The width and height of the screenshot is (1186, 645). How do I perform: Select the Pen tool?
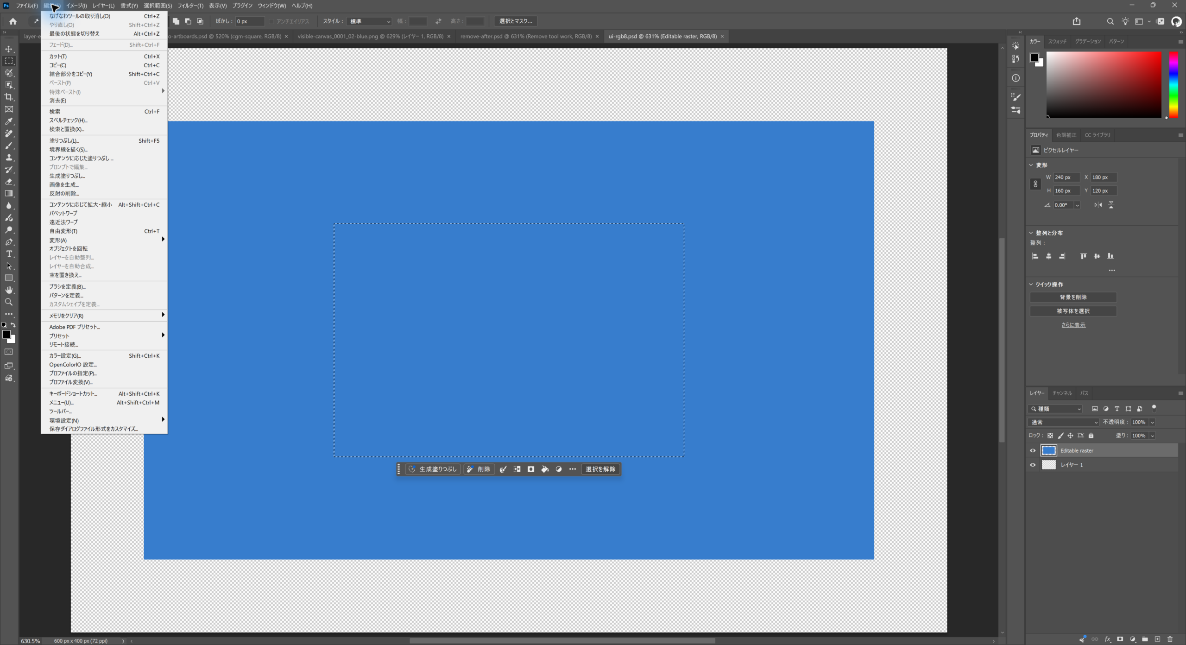[9, 242]
